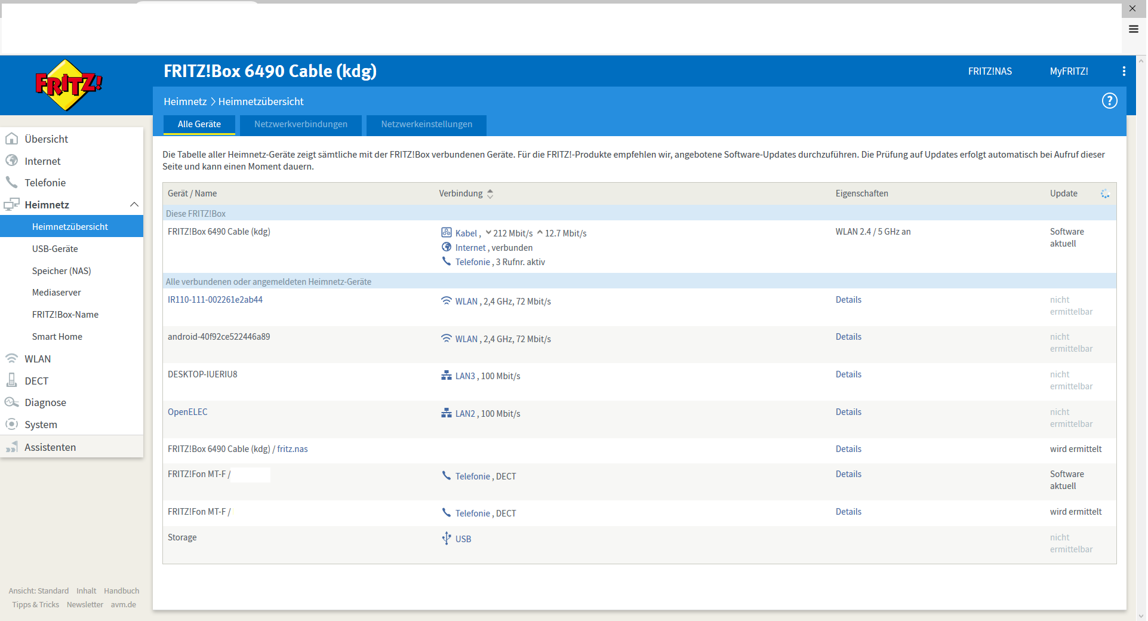Screen dimensions: 1148x621
Task: Click the USB icon in Storage row
Action: pyautogui.click(x=446, y=538)
